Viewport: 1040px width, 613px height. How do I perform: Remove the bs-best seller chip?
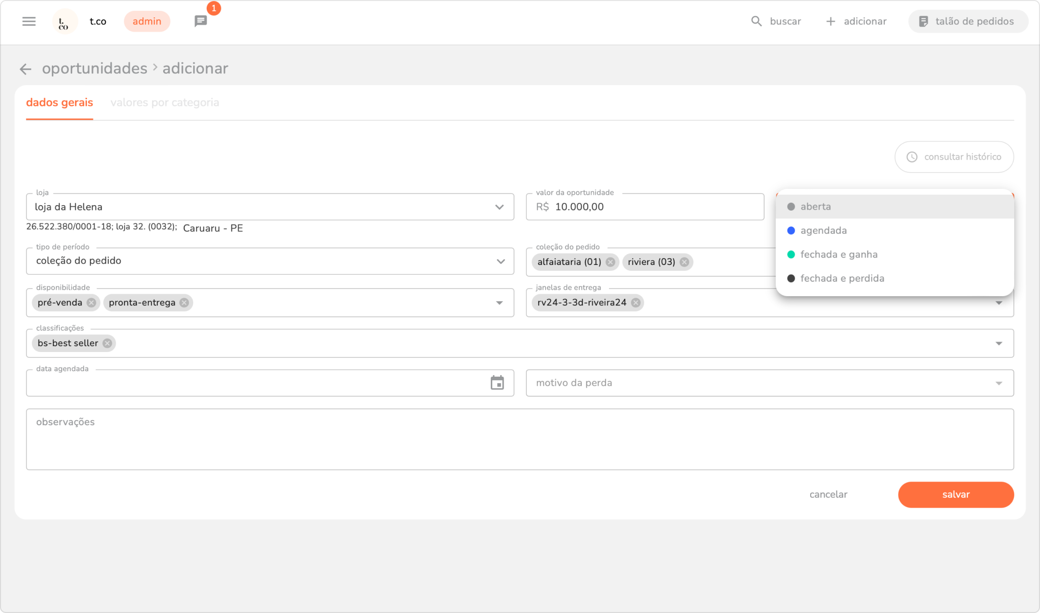click(x=107, y=343)
